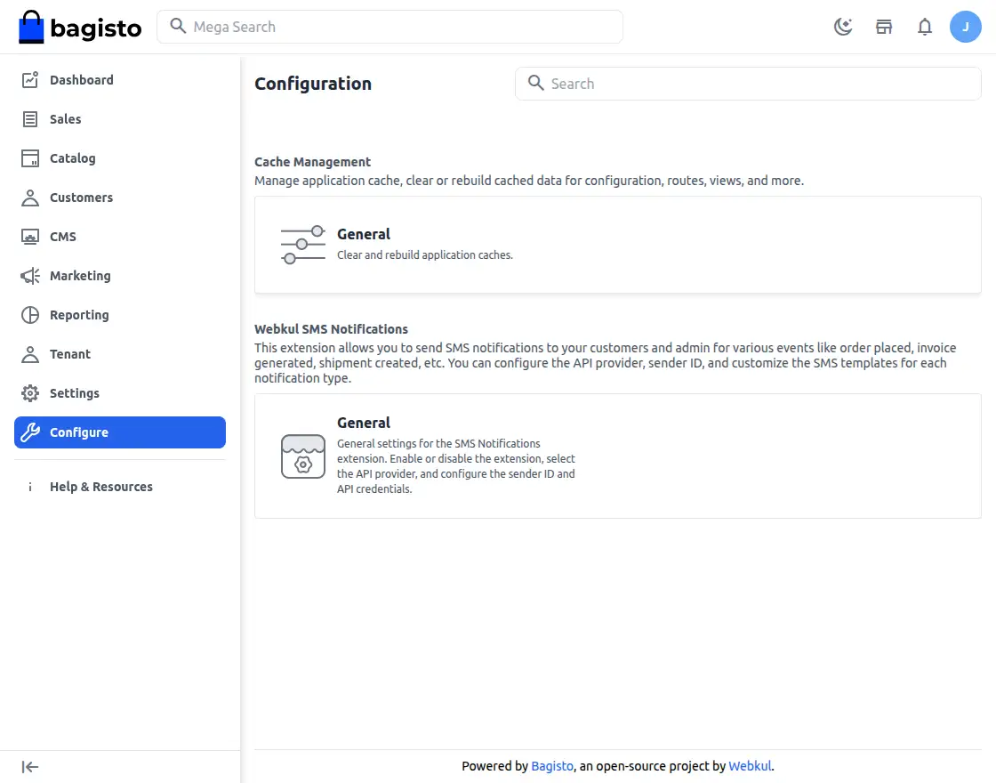The width and height of the screenshot is (996, 783).
Task: Open the notifications bell
Action: pyautogui.click(x=925, y=27)
